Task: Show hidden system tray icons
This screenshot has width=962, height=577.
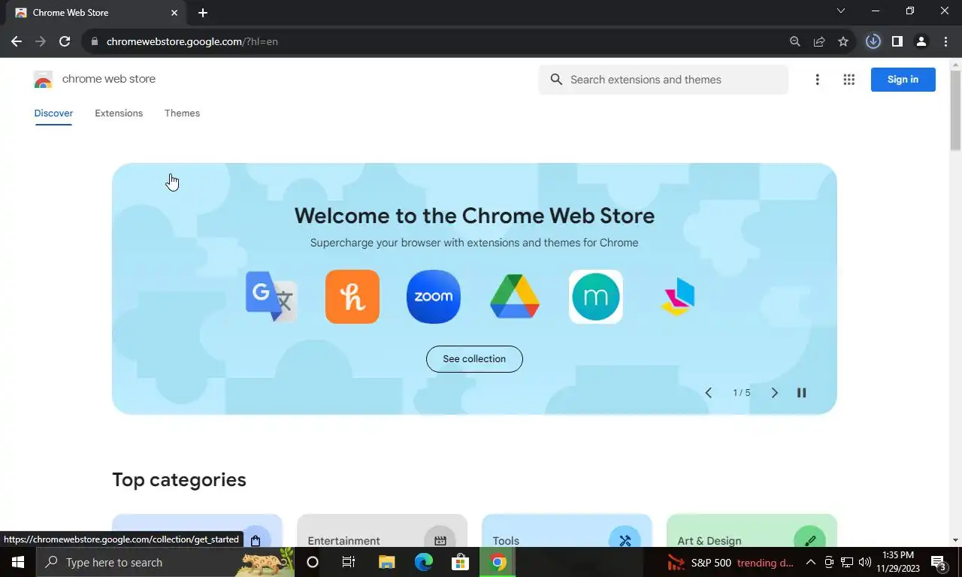Action: pos(810,562)
